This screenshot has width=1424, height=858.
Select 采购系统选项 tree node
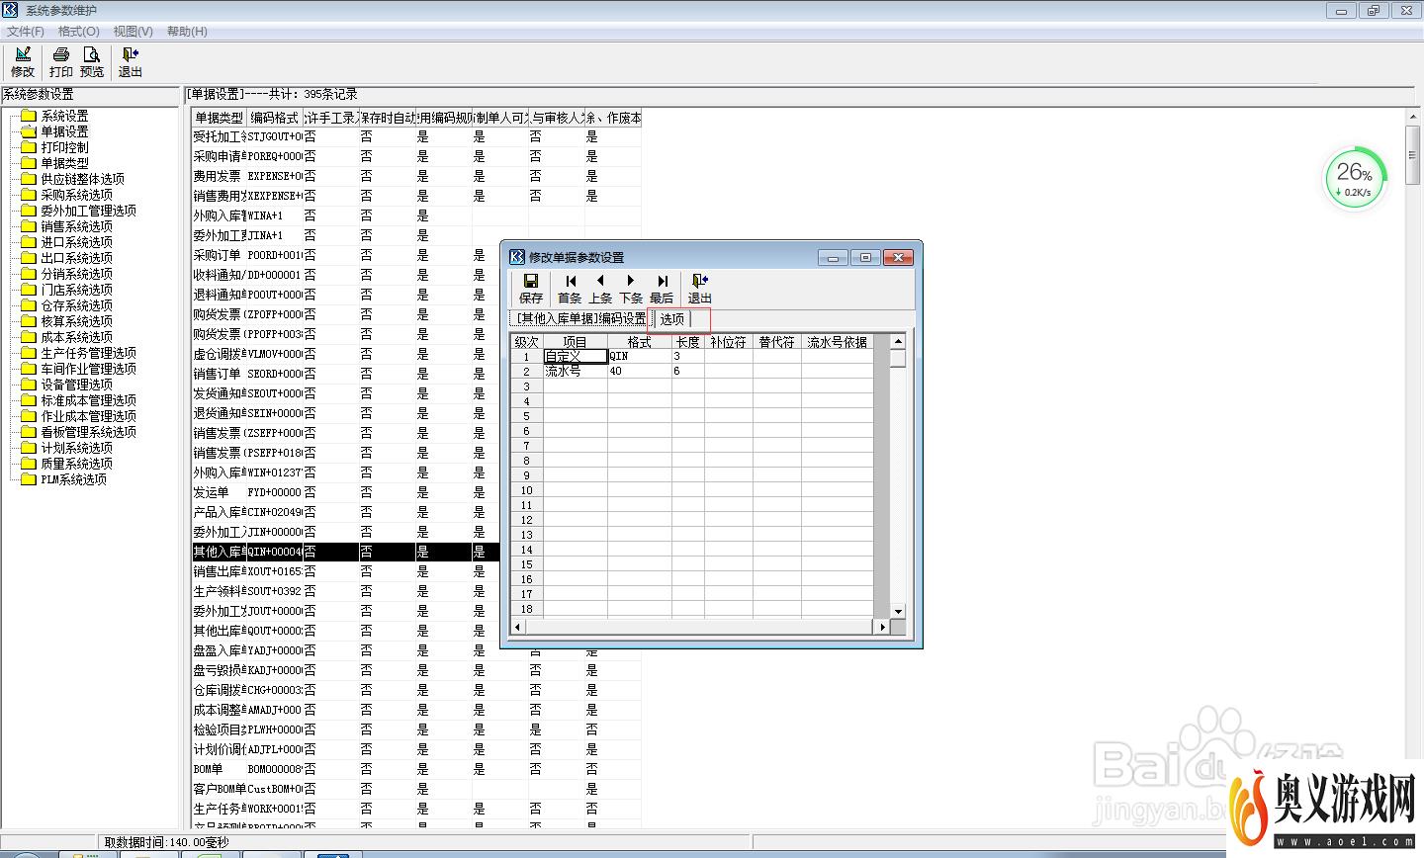76,195
